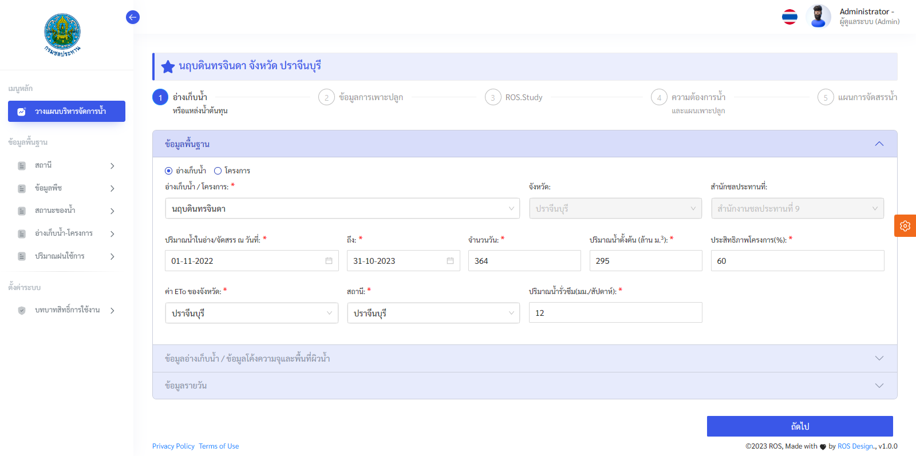Open the สถานี dropdown in form

coord(433,314)
